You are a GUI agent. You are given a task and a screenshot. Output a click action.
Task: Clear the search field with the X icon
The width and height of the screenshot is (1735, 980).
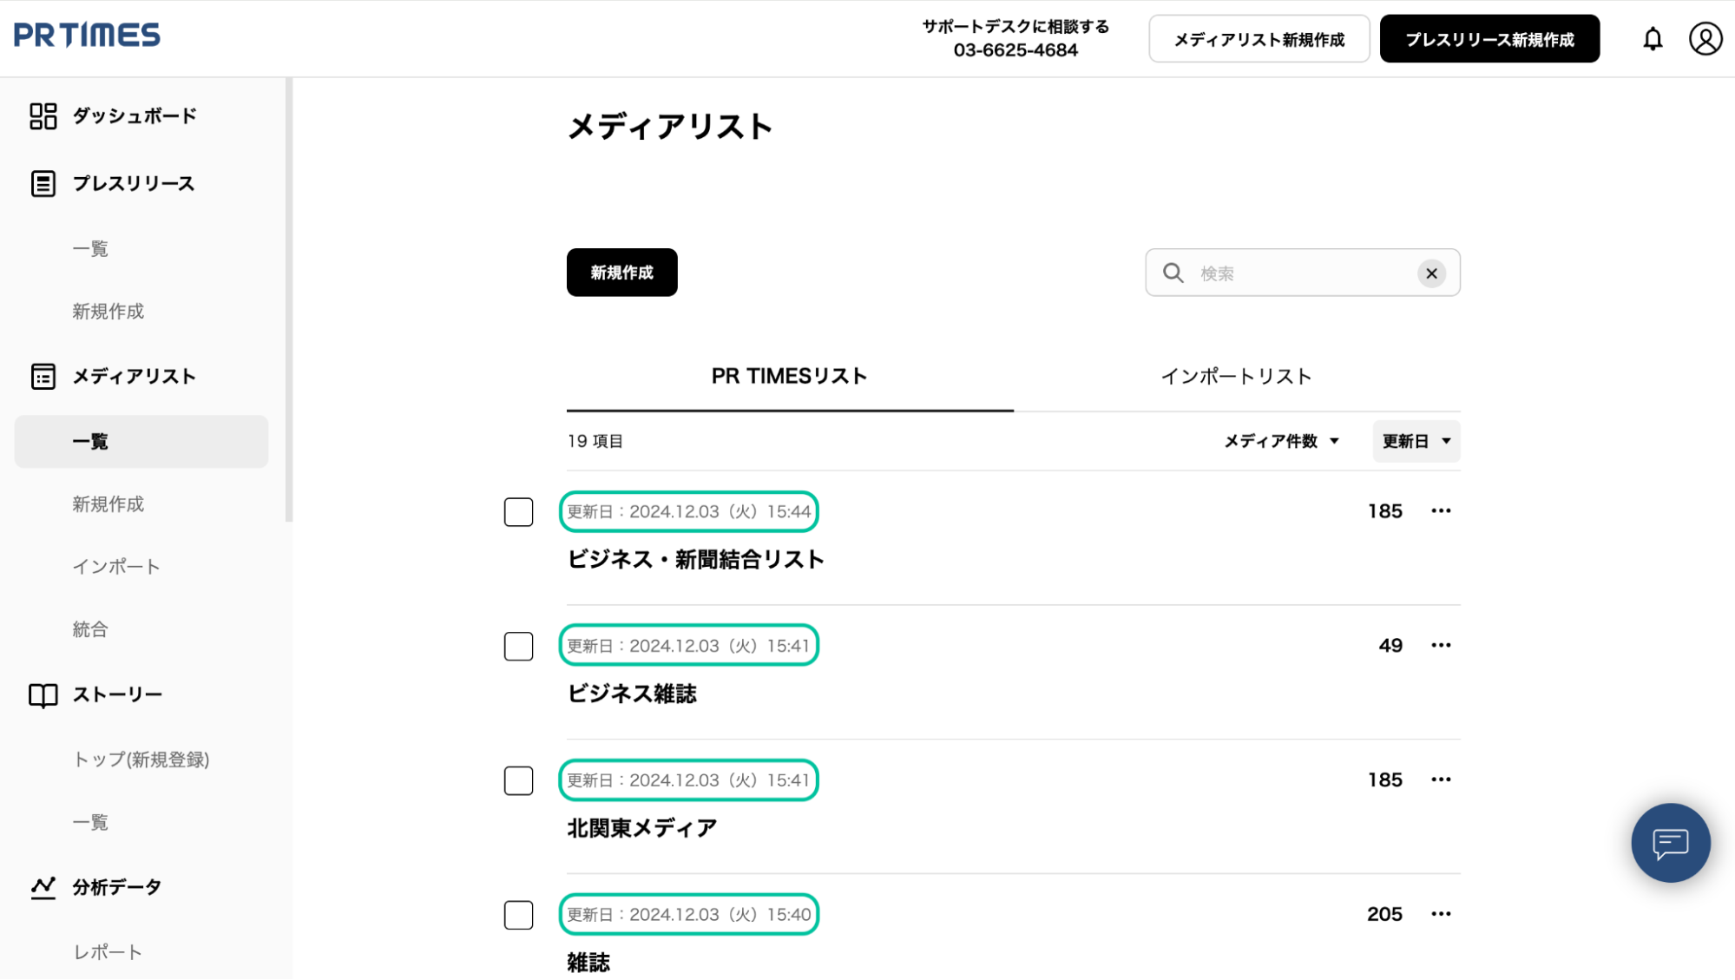[x=1431, y=273]
